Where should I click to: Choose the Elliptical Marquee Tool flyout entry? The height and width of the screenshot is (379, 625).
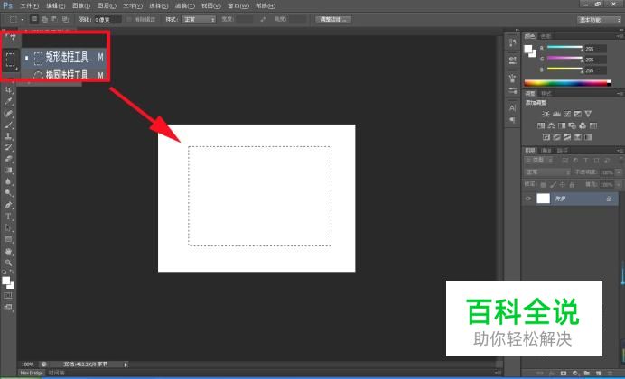point(64,74)
